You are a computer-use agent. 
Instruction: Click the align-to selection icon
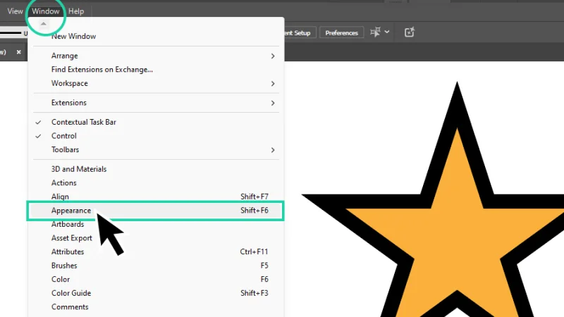pyautogui.click(x=375, y=32)
